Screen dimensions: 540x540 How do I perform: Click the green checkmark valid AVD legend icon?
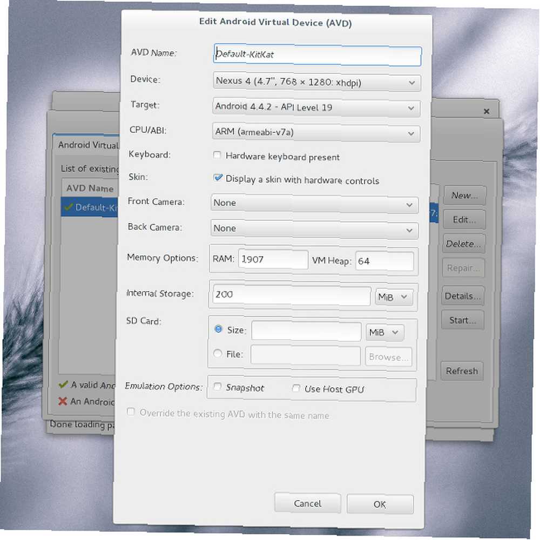click(x=63, y=384)
